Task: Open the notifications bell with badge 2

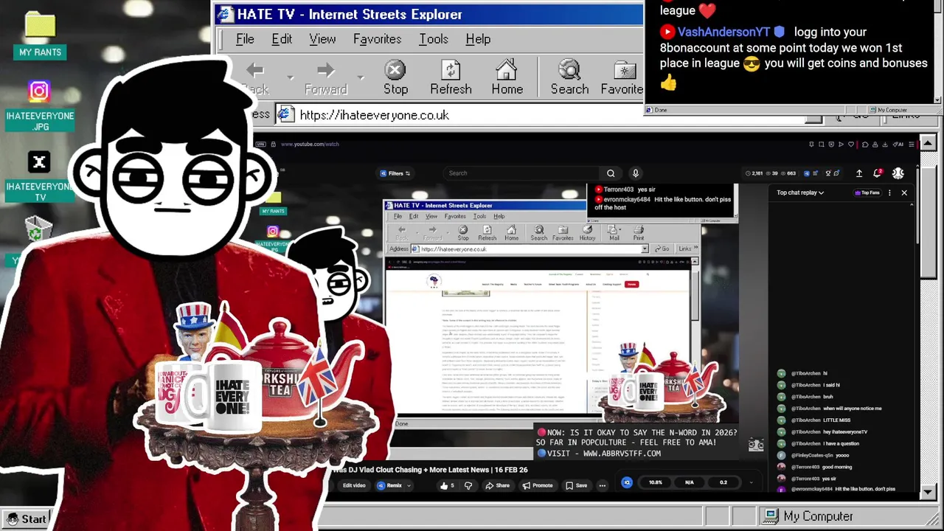Action: pyautogui.click(x=878, y=173)
